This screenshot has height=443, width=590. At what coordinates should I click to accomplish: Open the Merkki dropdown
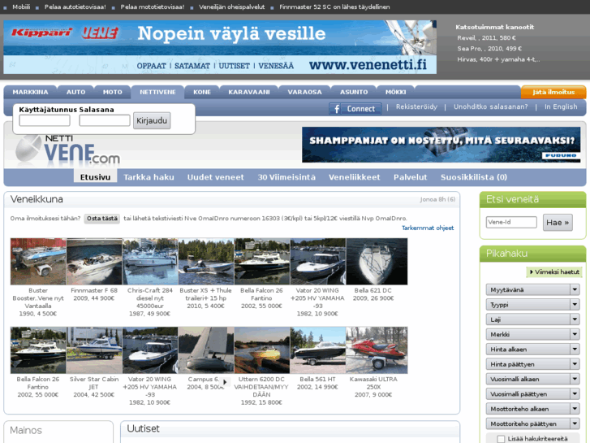[532, 334]
